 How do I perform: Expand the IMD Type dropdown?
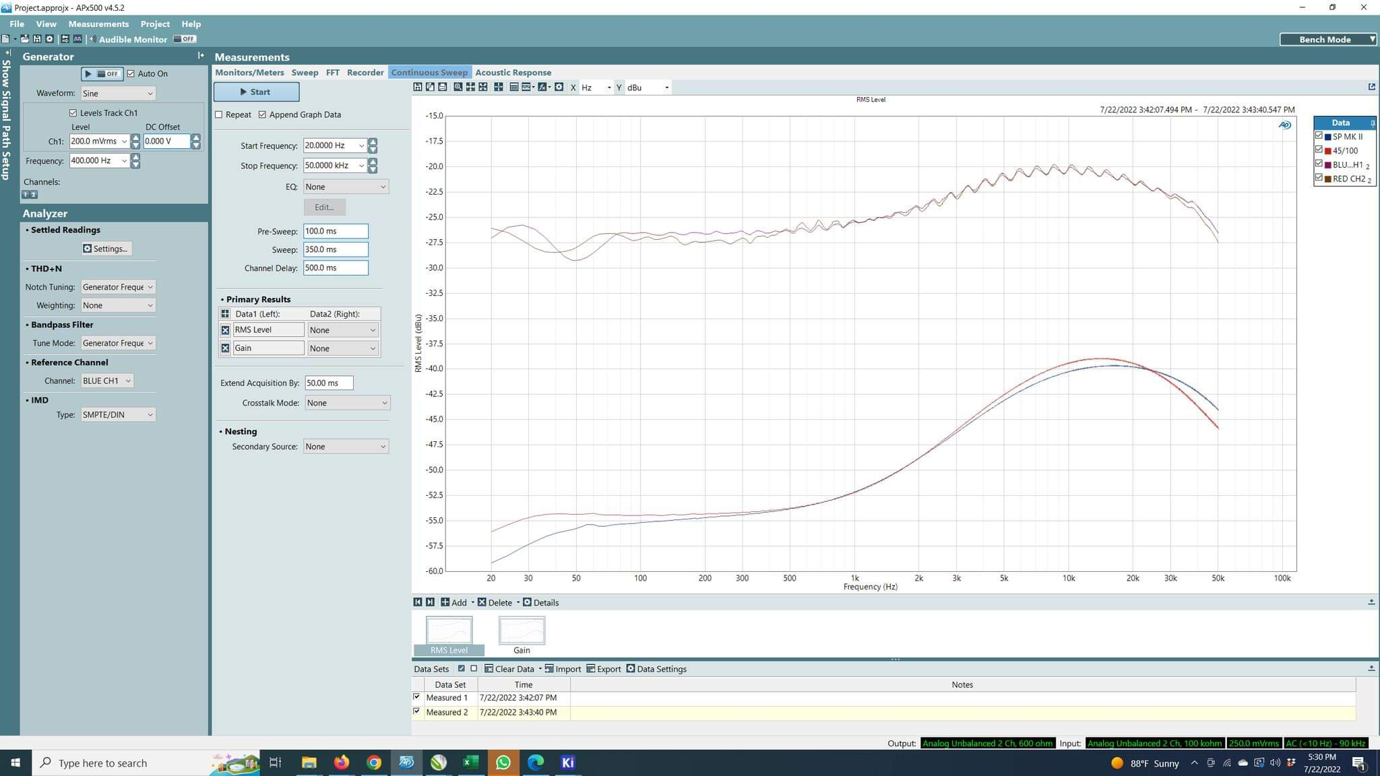tap(118, 414)
